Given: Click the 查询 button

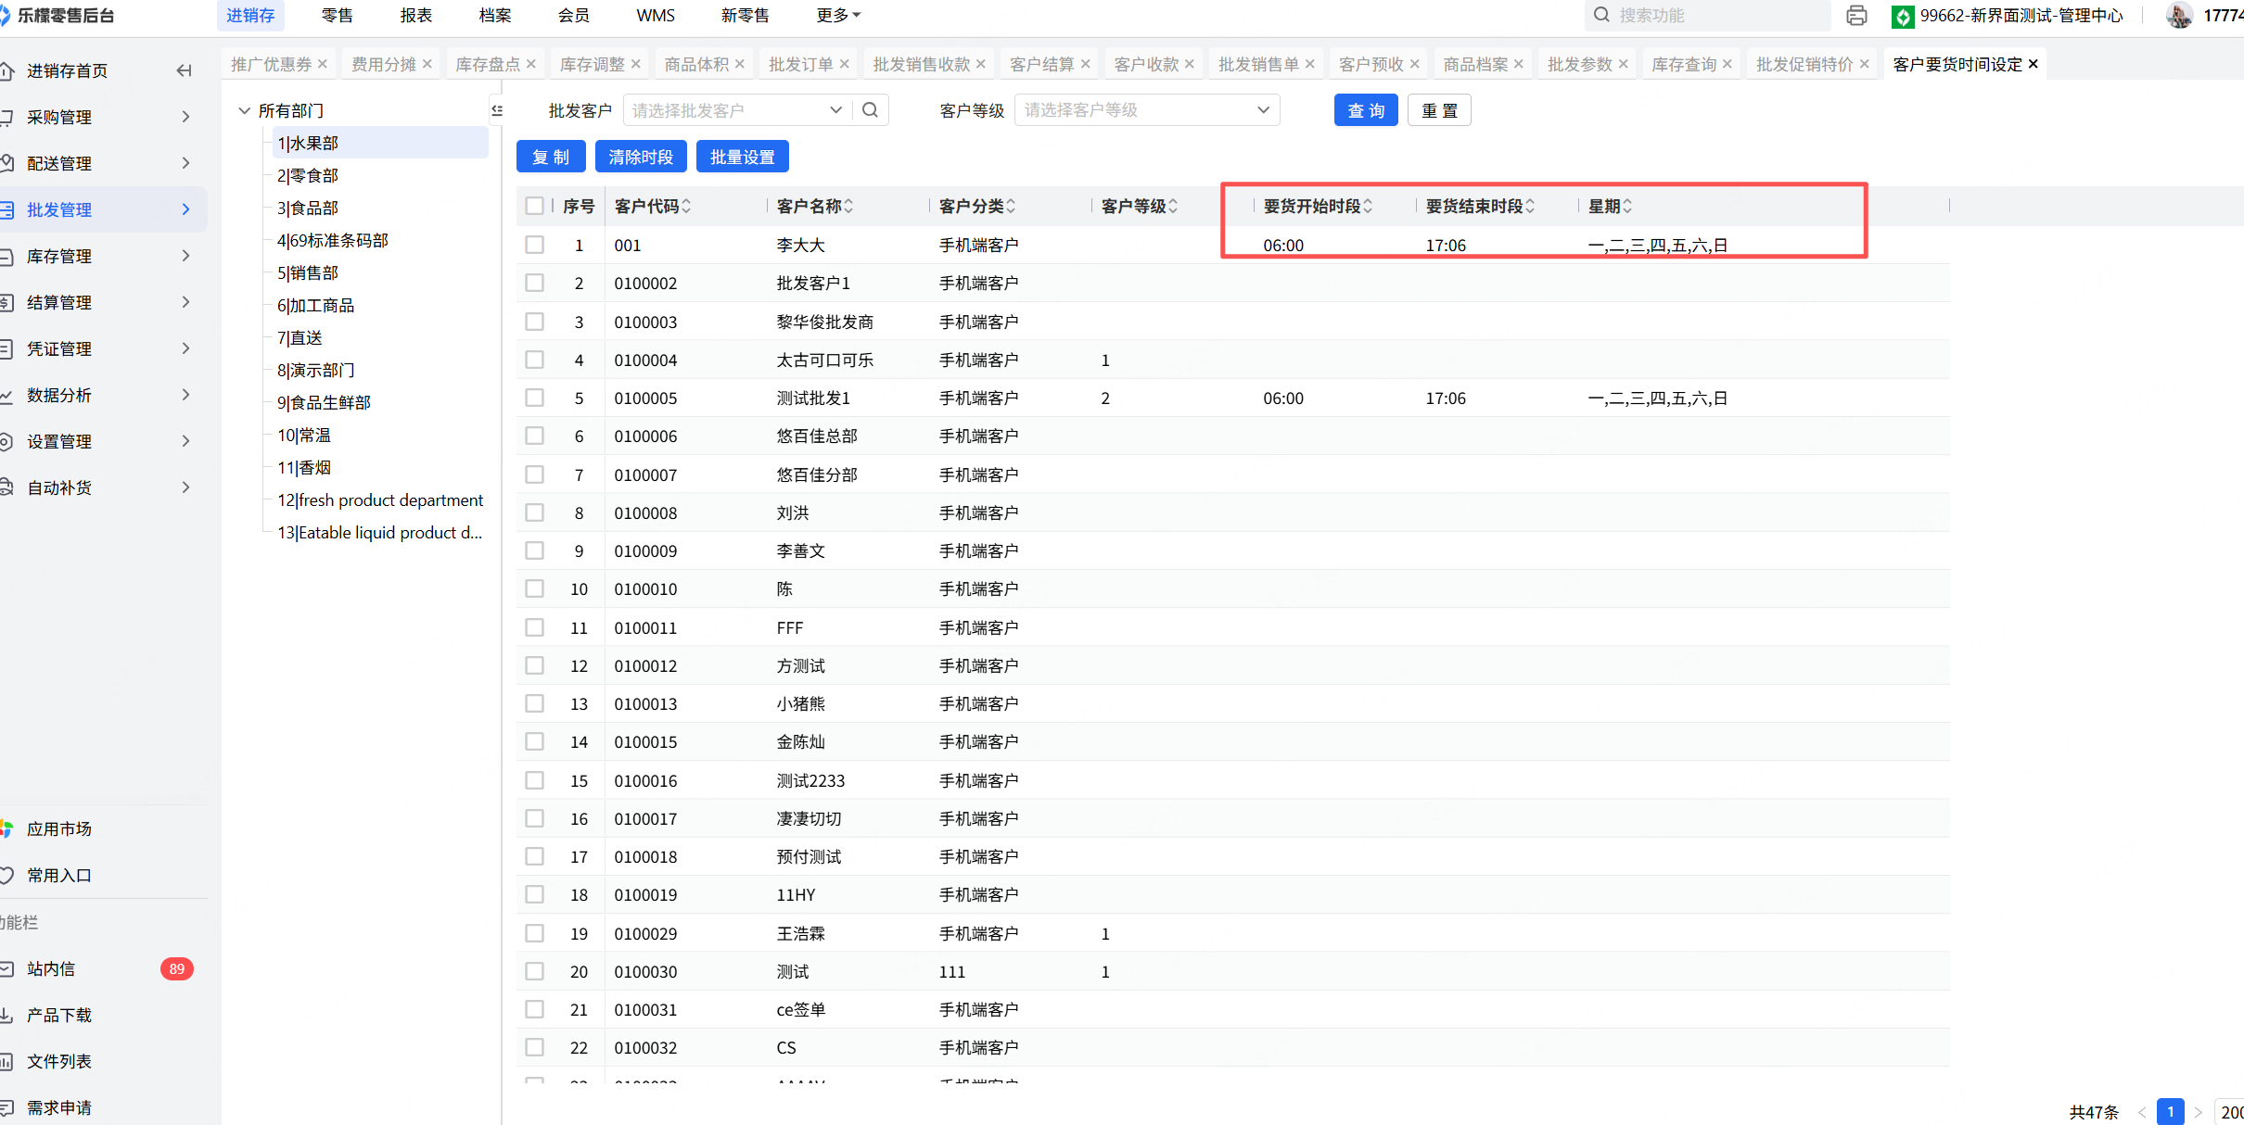Looking at the screenshot, I should tap(1365, 110).
